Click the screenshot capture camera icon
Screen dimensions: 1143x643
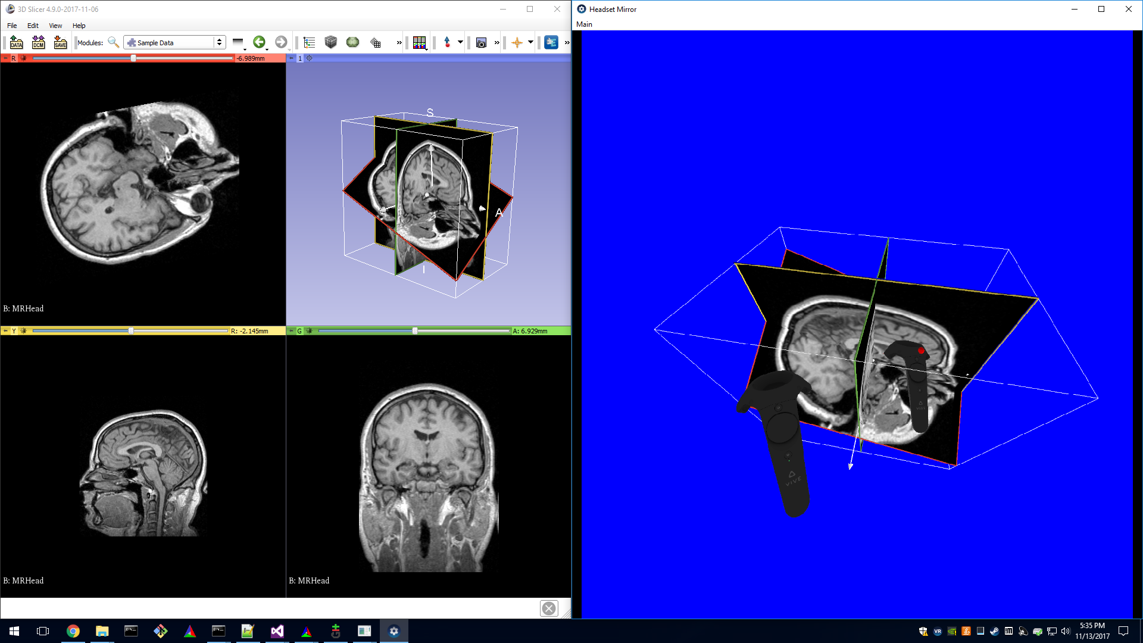pos(481,43)
